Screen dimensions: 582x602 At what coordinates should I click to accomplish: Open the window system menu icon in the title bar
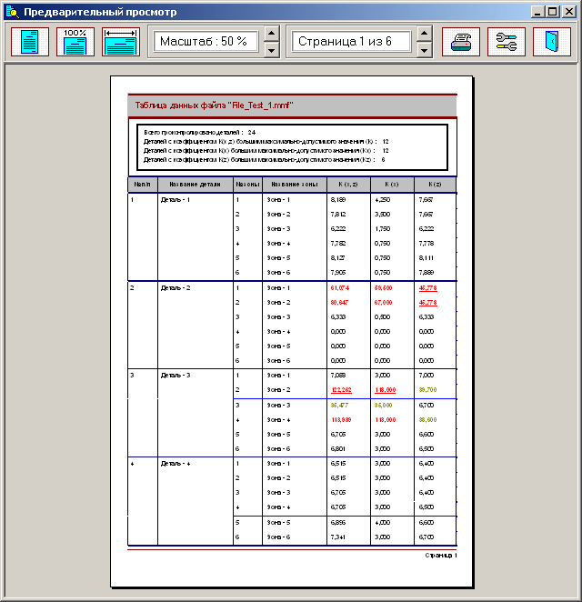12,13
